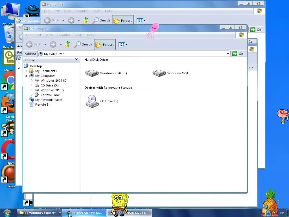289x217 pixels.
Task: Expand My Documents tree node
Action: tap(26, 71)
